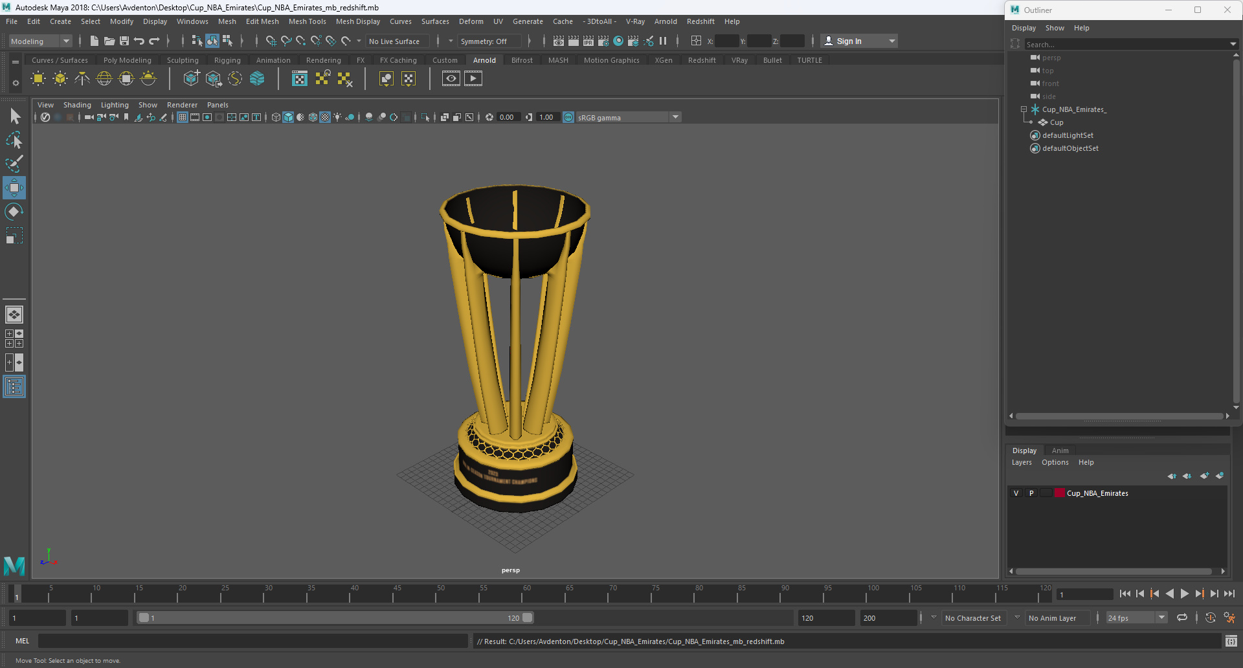Toggle the color management ON button
This screenshot has height=668, width=1243.
568,117
